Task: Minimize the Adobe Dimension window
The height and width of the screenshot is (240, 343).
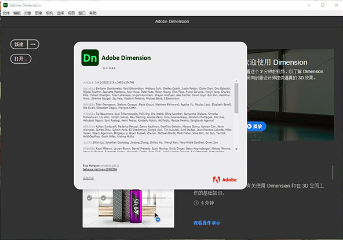Action: (309, 5)
